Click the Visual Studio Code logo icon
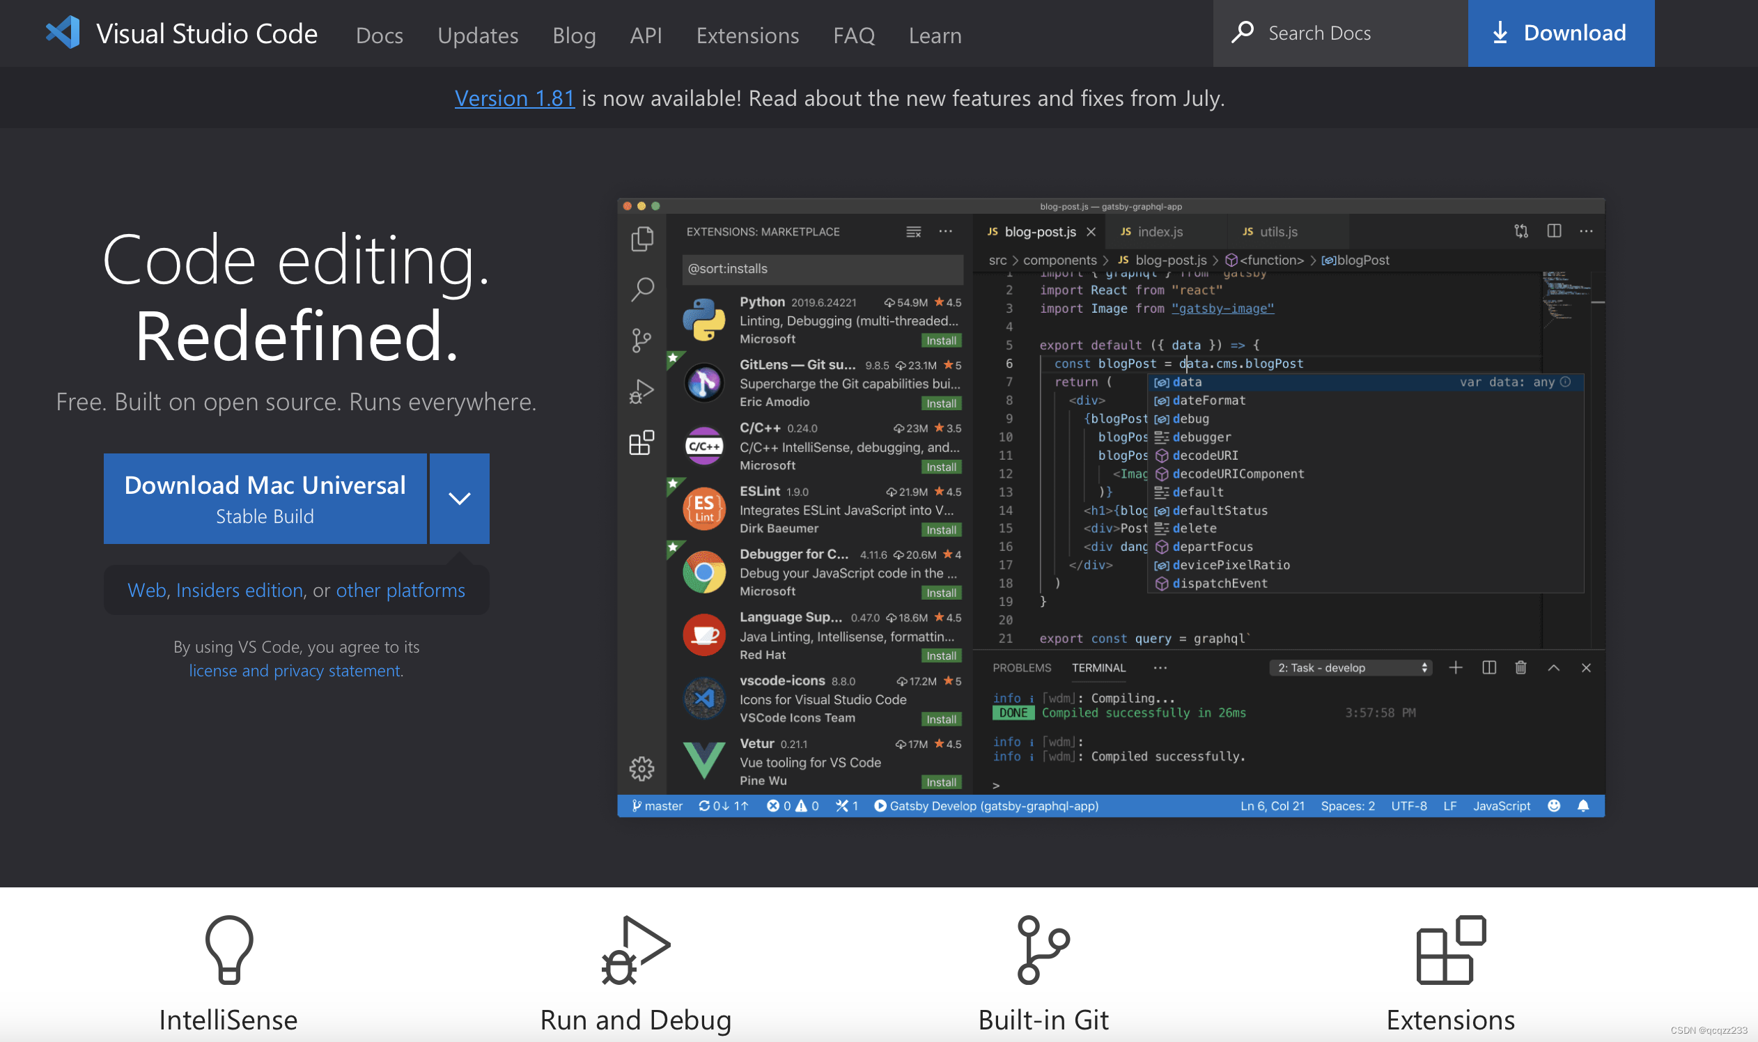The image size is (1758, 1042). tap(63, 33)
